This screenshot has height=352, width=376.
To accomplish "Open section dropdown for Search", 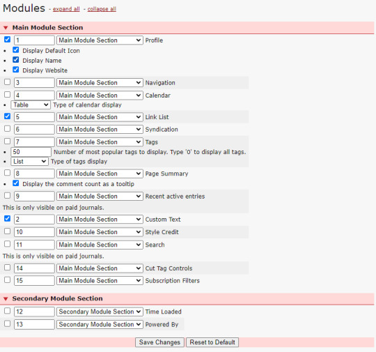I will 100,245.
